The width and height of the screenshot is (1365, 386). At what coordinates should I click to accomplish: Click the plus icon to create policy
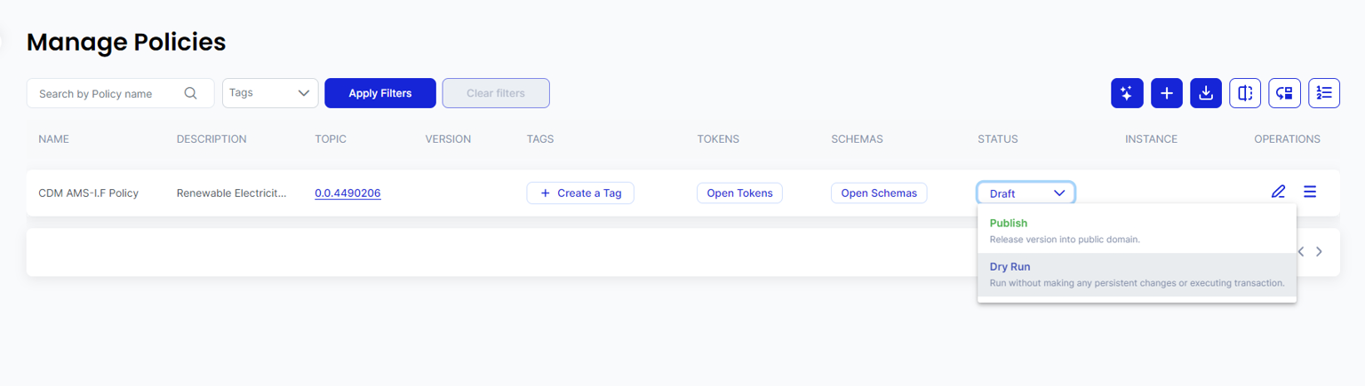pyautogui.click(x=1167, y=93)
